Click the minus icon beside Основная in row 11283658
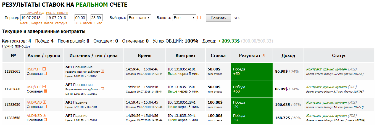This screenshot has height=129, width=377. point(45,120)
